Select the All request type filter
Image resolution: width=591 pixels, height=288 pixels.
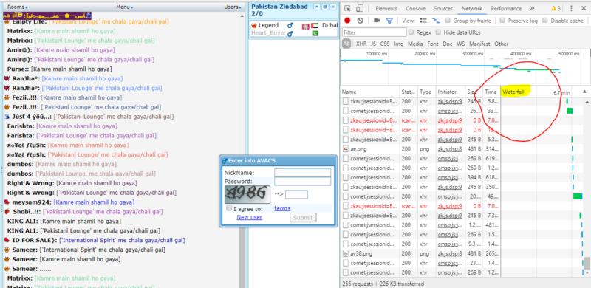click(346, 44)
